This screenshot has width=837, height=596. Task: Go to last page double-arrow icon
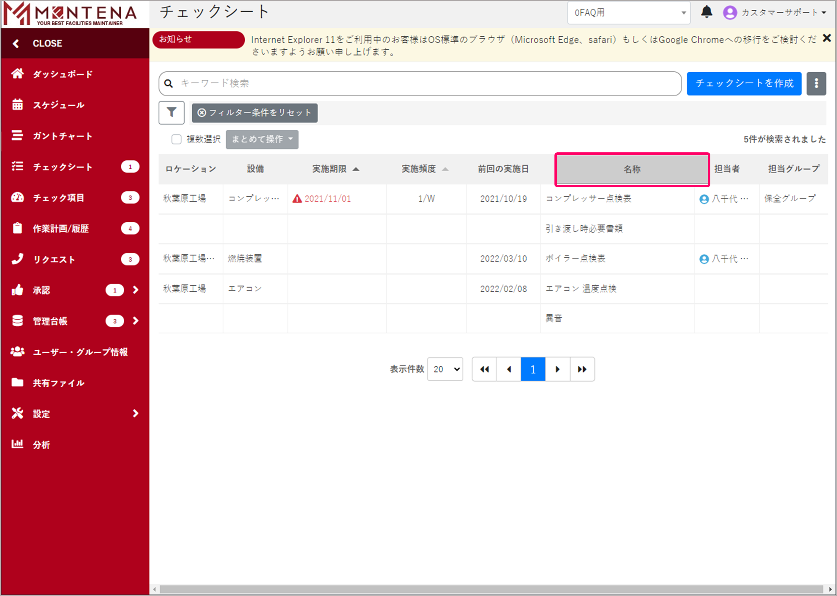tap(582, 369)
